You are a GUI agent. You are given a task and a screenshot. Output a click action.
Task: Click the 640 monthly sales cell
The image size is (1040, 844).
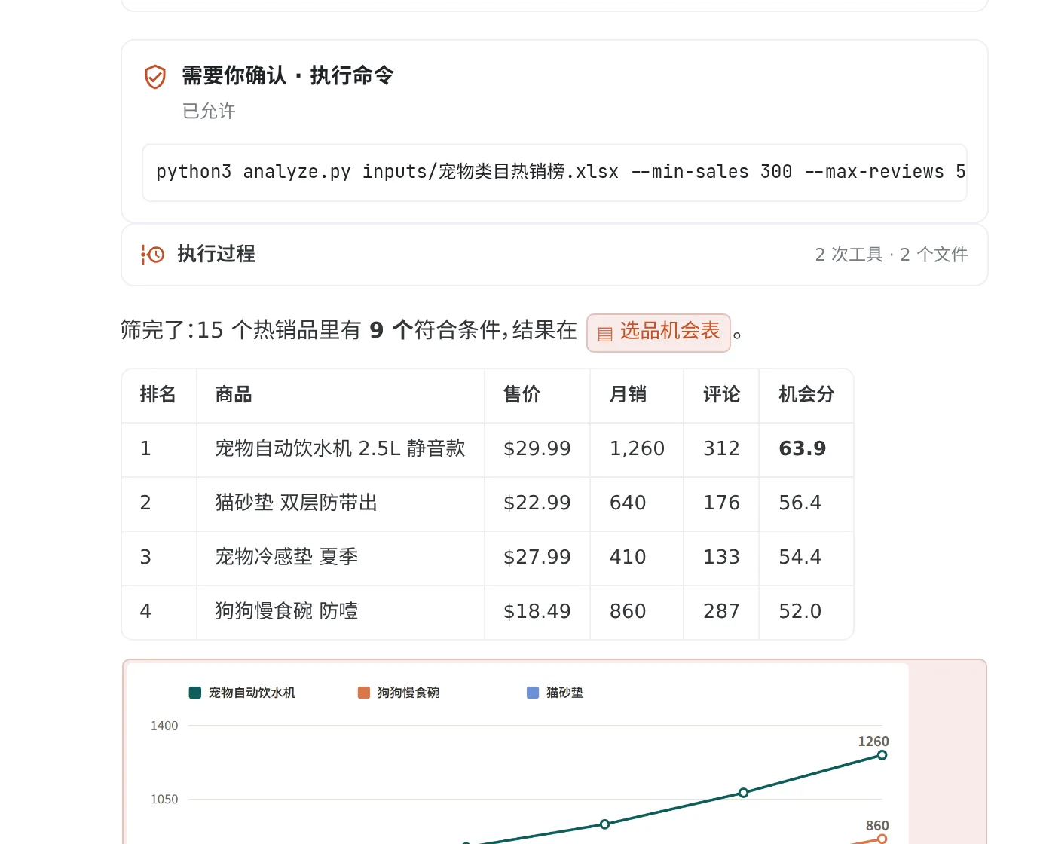(637, 503)
